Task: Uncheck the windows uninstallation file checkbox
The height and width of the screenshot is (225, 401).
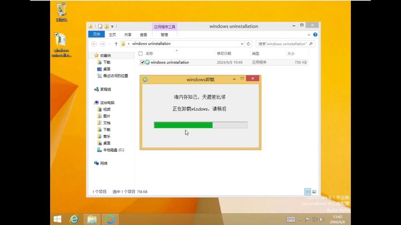Action: [x=143, y=62]
